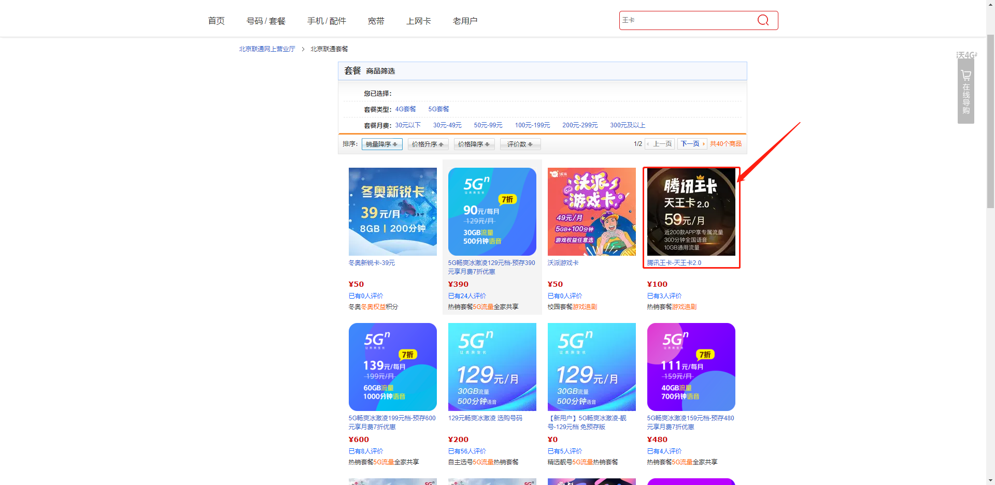The image size is (995, 485).
Task: Open 5G畅爽冰激凌199元档-预存600 title link
Action: (x=392, y=422)
